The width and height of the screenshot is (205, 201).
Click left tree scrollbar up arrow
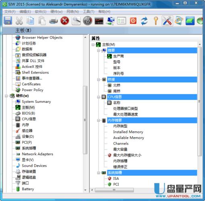point(85,38)
